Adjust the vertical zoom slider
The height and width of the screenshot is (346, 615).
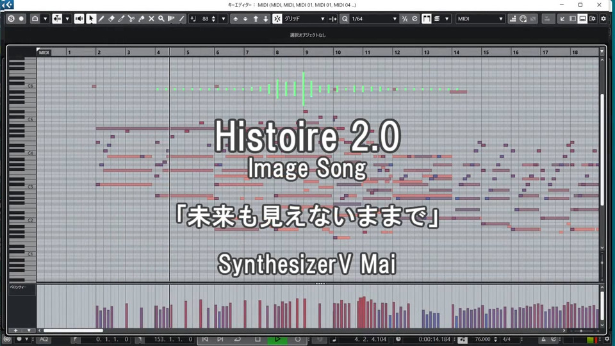tap(602, 263)
